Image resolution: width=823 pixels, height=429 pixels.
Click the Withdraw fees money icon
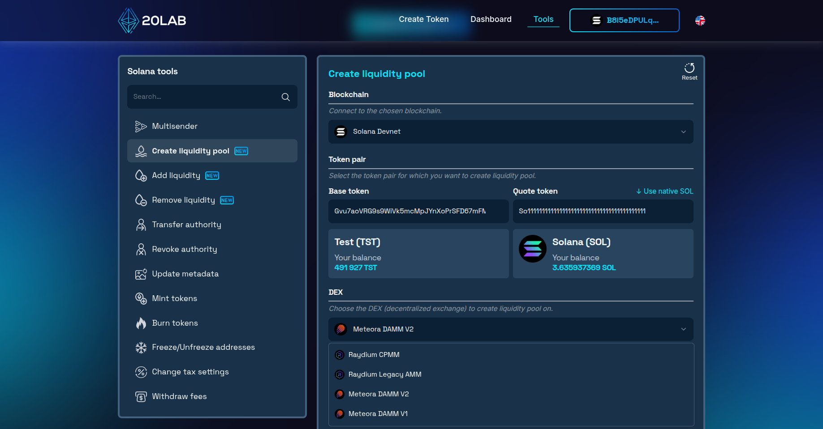141,397
